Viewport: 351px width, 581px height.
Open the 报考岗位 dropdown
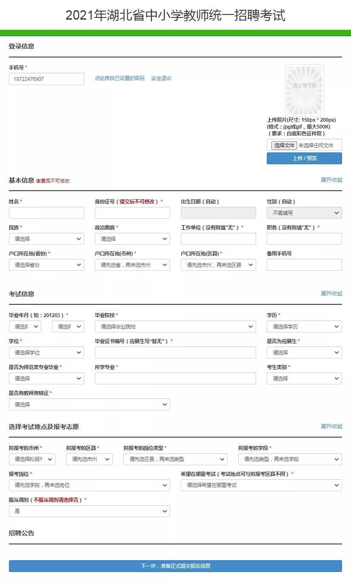pyautogui.click(x=89, y=485)
